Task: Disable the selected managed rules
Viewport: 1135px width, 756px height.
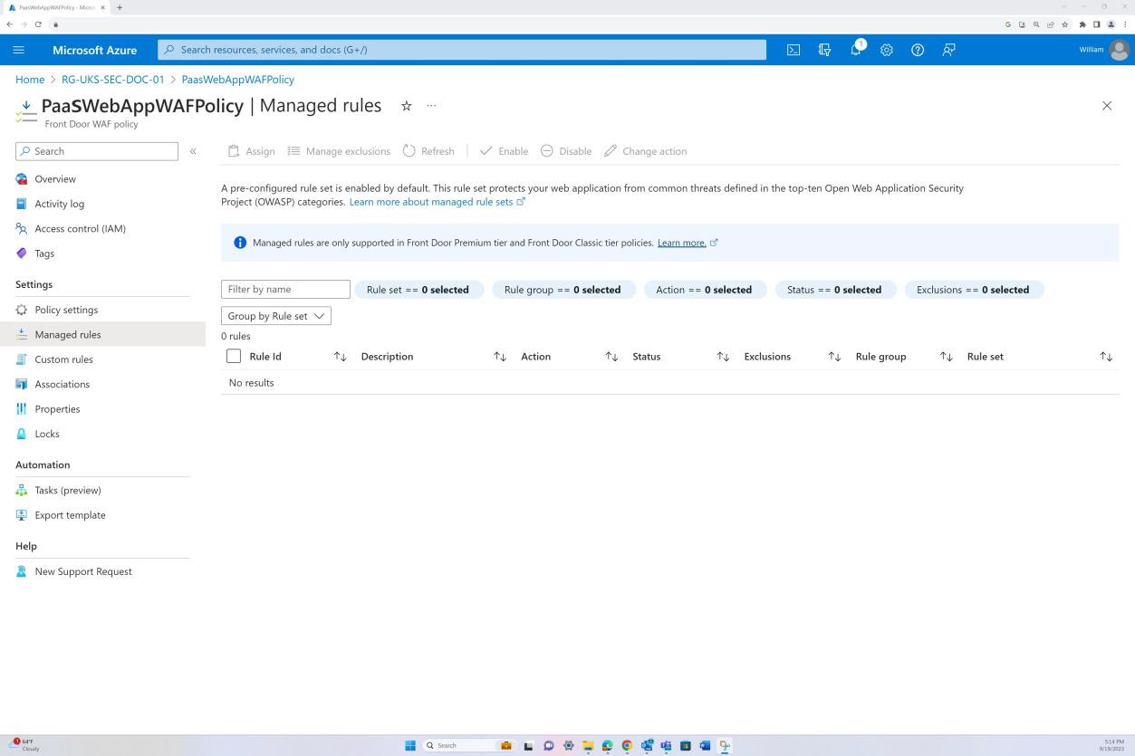Action: click(565, 151)
